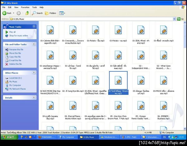Select 02 - What Goes Around file icon
The height and width of the screenshot is (146, 187).
click(164, 55)
